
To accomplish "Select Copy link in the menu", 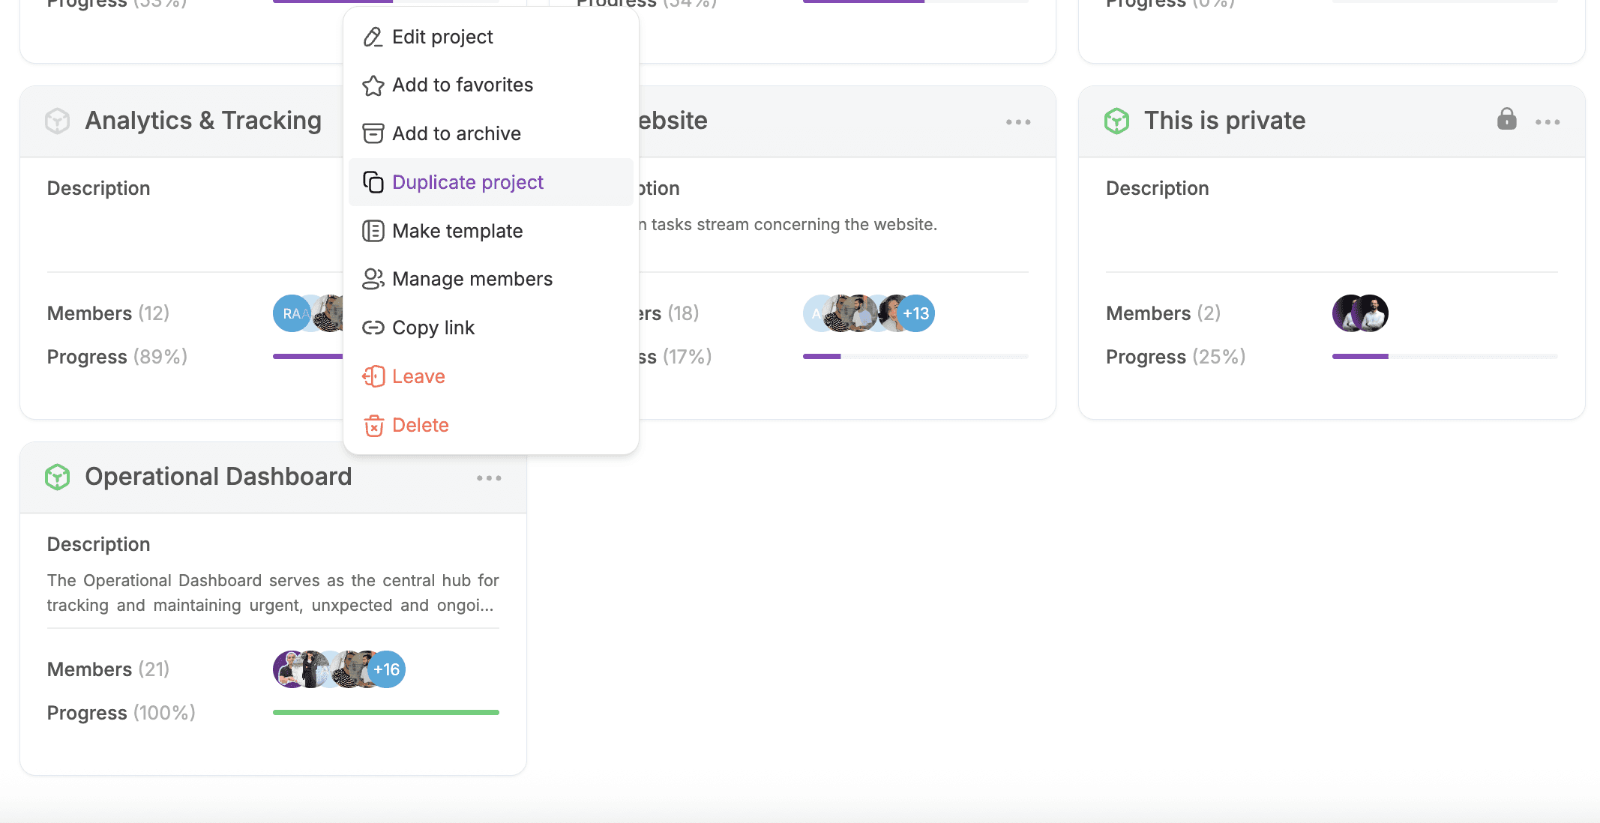I will pos(433,328).
